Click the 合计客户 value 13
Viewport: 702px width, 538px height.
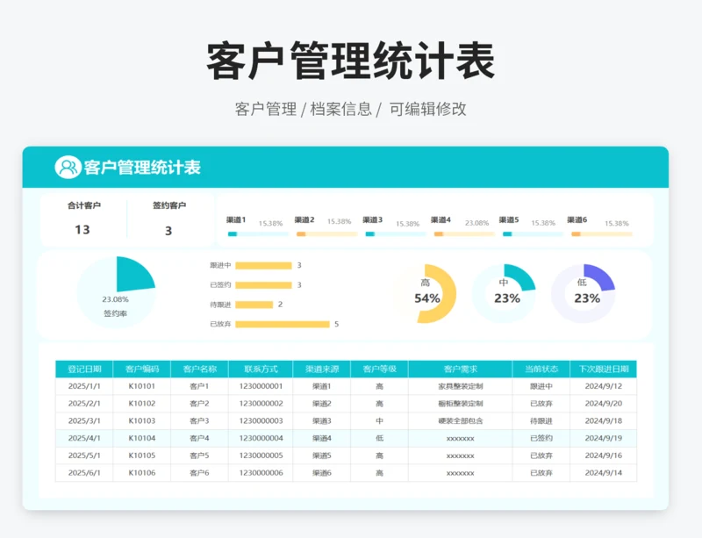tap(82, 230)
